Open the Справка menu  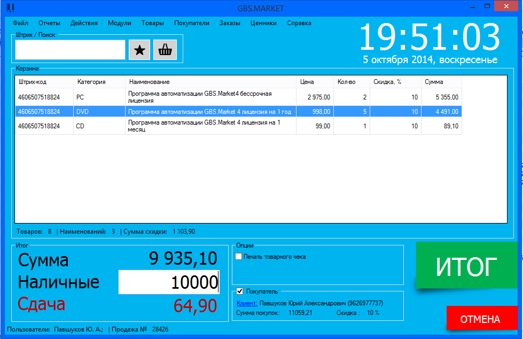coord(299,23)
